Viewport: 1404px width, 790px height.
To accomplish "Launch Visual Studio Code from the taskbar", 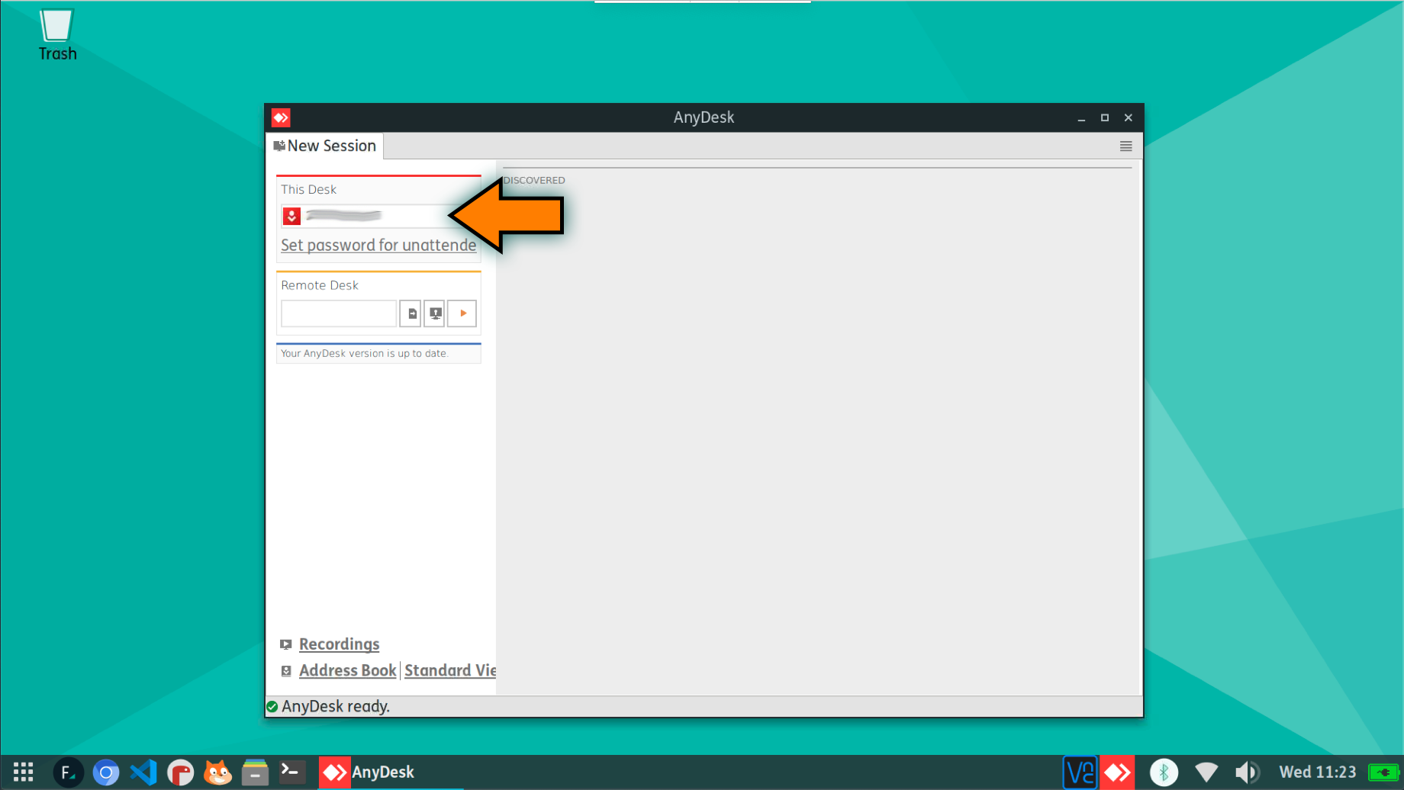I will pyautogui.click(x=143, y=772).
